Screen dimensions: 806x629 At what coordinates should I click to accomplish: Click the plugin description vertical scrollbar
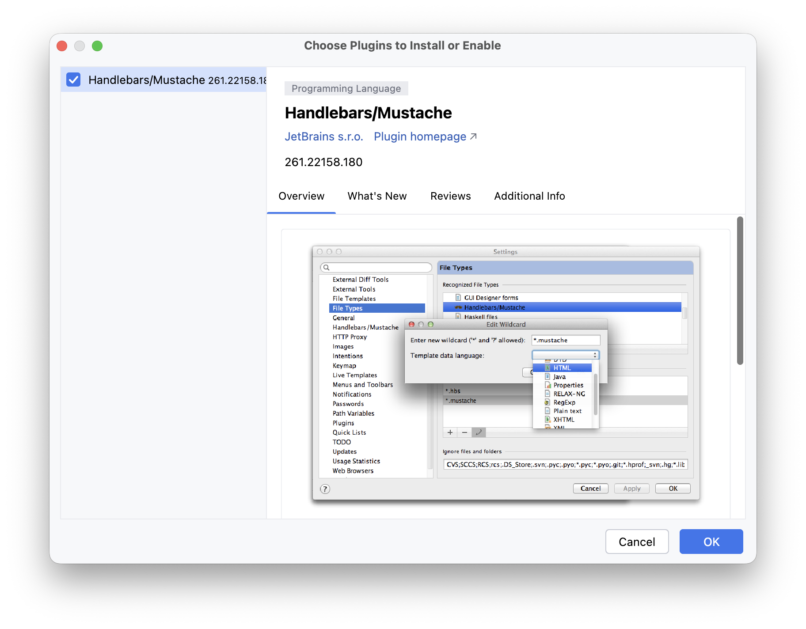tap(740, 291)
